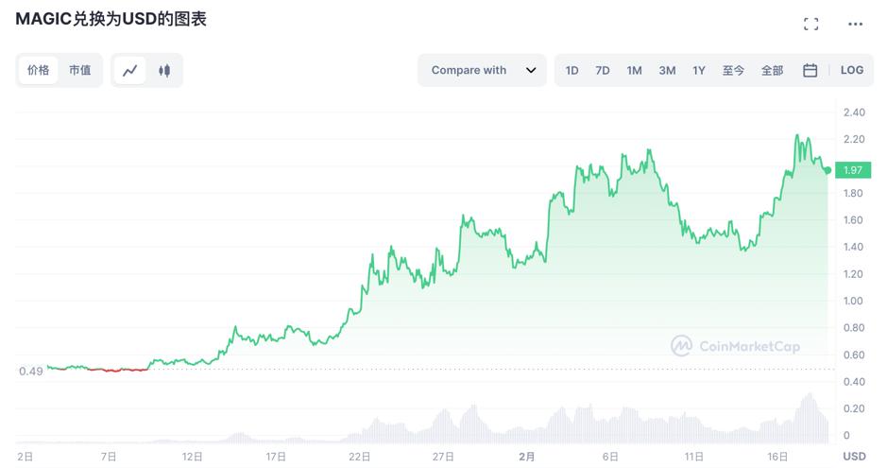Enter fullscreen chart mode
The image size is (887, 468).
pyautogui.click(x=810, y=24)
